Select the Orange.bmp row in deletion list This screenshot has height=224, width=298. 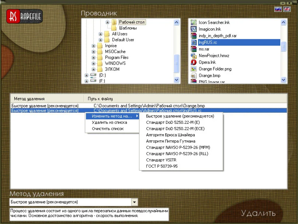point(149,106)
